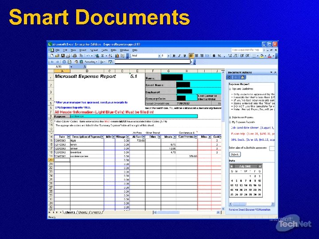
Task: Click substitute approver alias input field
Action: [272, 148]
